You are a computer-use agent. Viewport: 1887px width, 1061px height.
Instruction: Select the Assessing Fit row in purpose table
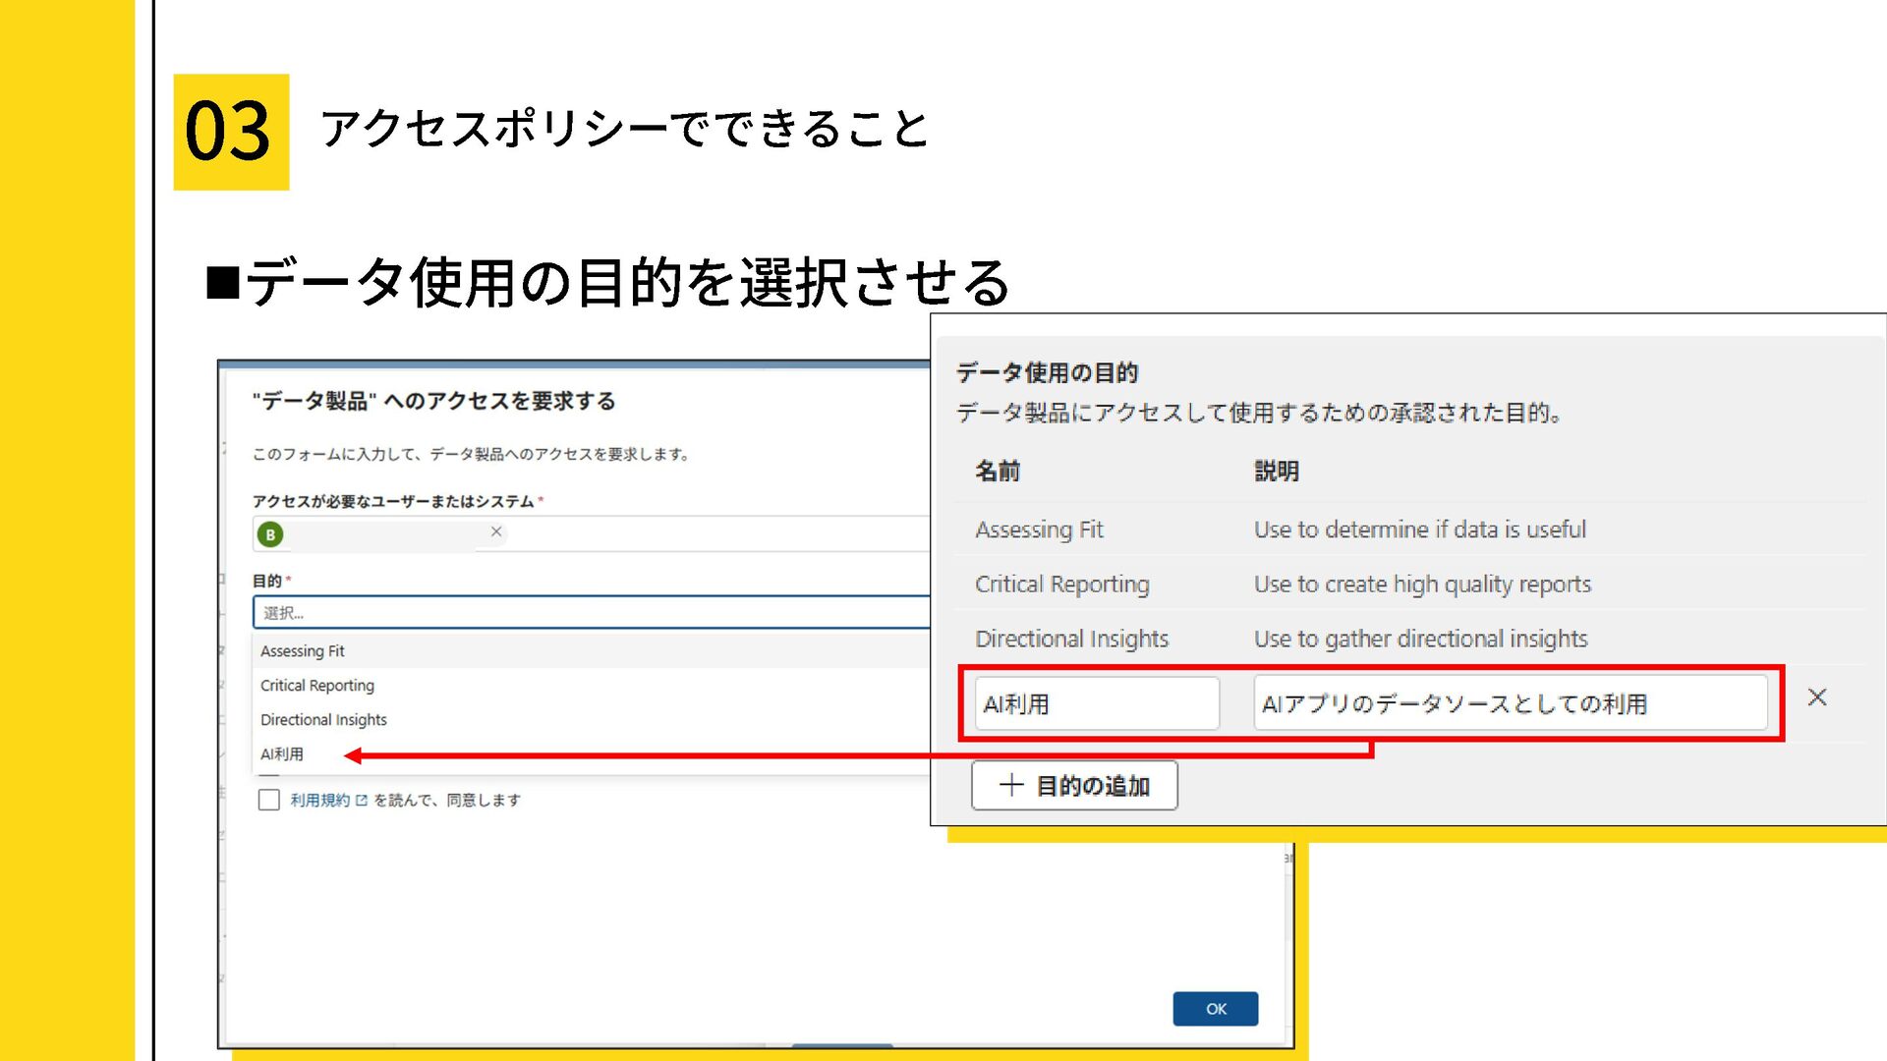(x=1039, y=530)
